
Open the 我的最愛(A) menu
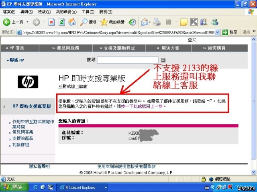coord(66,12)
